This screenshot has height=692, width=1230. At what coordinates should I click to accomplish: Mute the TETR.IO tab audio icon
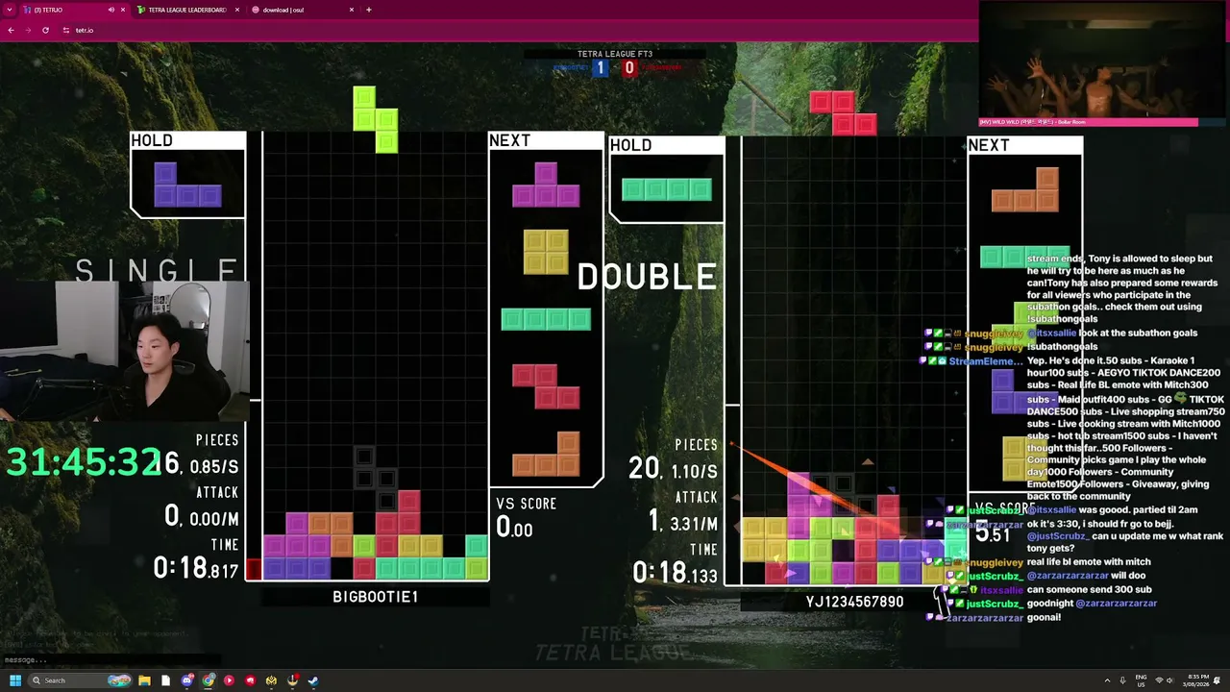click(111, 10)
